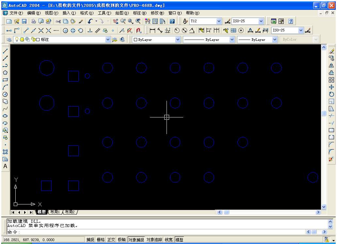Image resolution: width=337 pixels, height=244 pixels.
Task: Toggle 模型 (Model) space button in the status bar
Action: click(x=180, y=240)
